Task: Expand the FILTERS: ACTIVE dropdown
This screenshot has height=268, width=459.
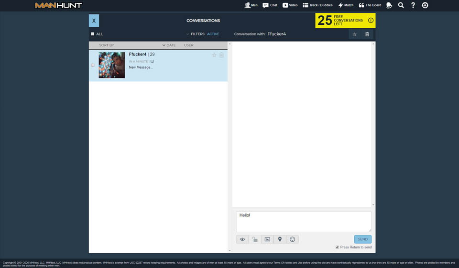Action: point(203,34)
